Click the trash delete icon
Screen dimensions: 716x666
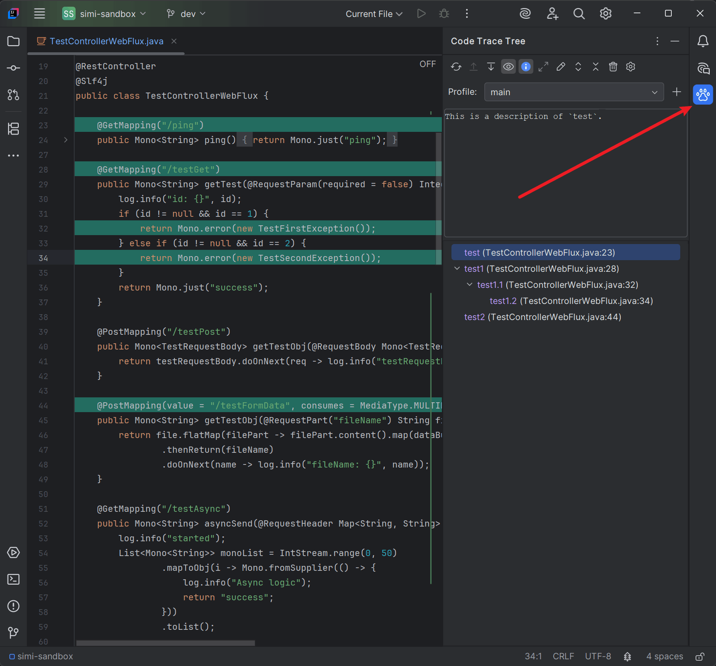[613, 67]
